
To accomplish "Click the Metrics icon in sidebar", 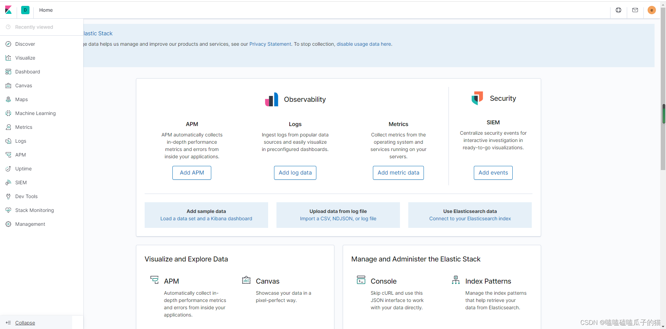I will pos(8,127).
